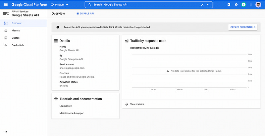Select Credentials in the sidebar
The image size is (265, 136).
point(18,45)
